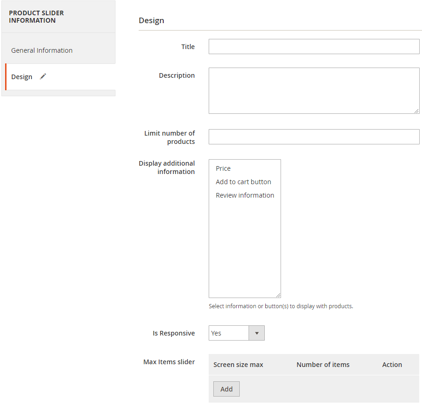Focus the Limit number of products field

314,137
